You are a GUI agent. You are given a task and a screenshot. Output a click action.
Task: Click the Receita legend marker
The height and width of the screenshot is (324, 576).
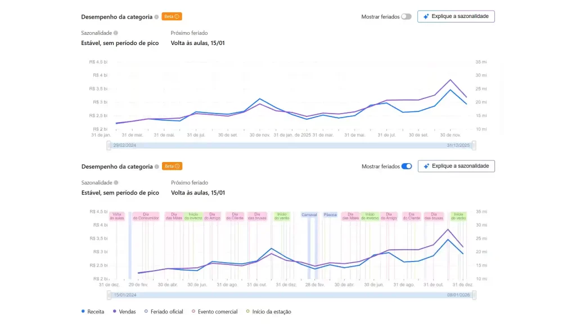tap(83, 311)
